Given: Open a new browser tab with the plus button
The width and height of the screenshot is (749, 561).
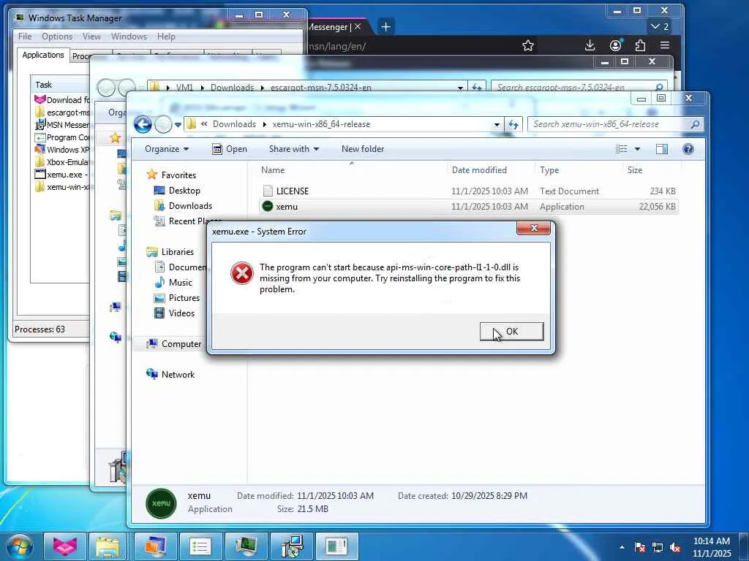Looking at the screenshot, I should click(386, 27).
